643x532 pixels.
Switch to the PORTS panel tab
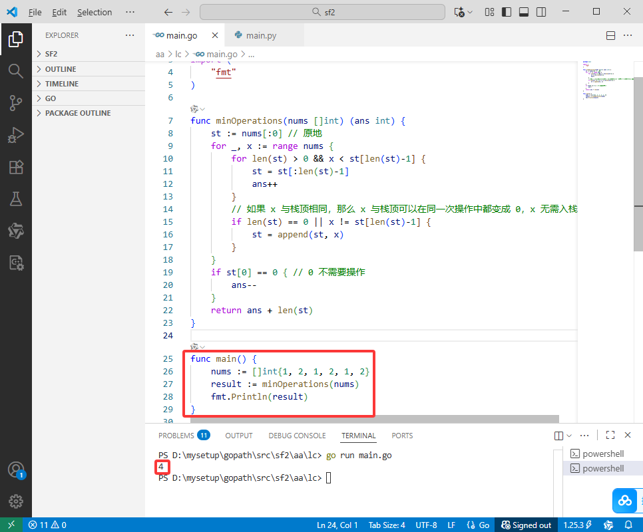point(402,436)
